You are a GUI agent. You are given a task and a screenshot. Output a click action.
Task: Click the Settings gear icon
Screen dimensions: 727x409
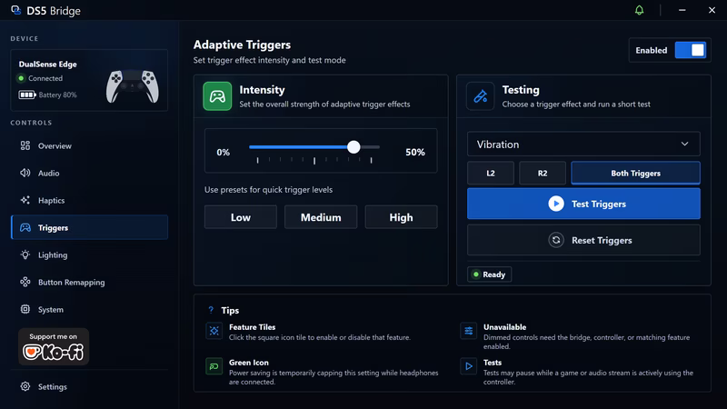[x=25, y=386]
